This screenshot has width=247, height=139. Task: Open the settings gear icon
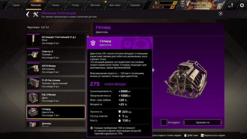[242, 5]
